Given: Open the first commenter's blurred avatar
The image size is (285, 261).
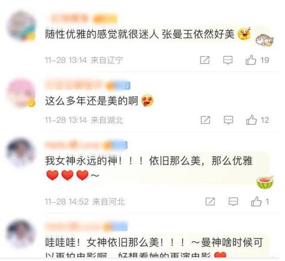Looking at the screenshot, I should pos(21,26).
